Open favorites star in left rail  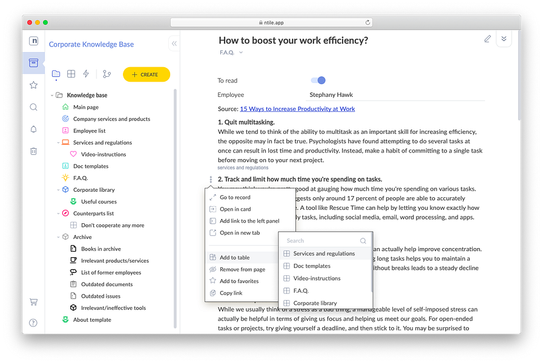point(33,85)
